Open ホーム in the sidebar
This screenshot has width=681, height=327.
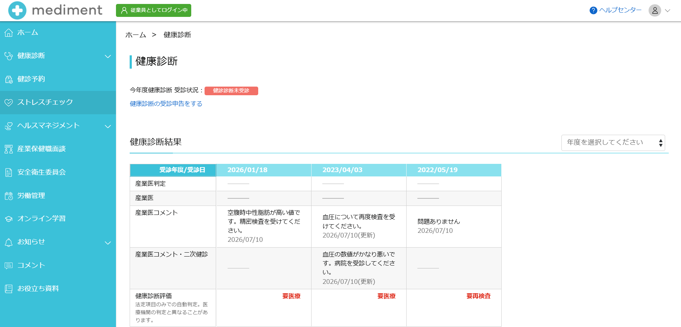click(x=58, y=33)
